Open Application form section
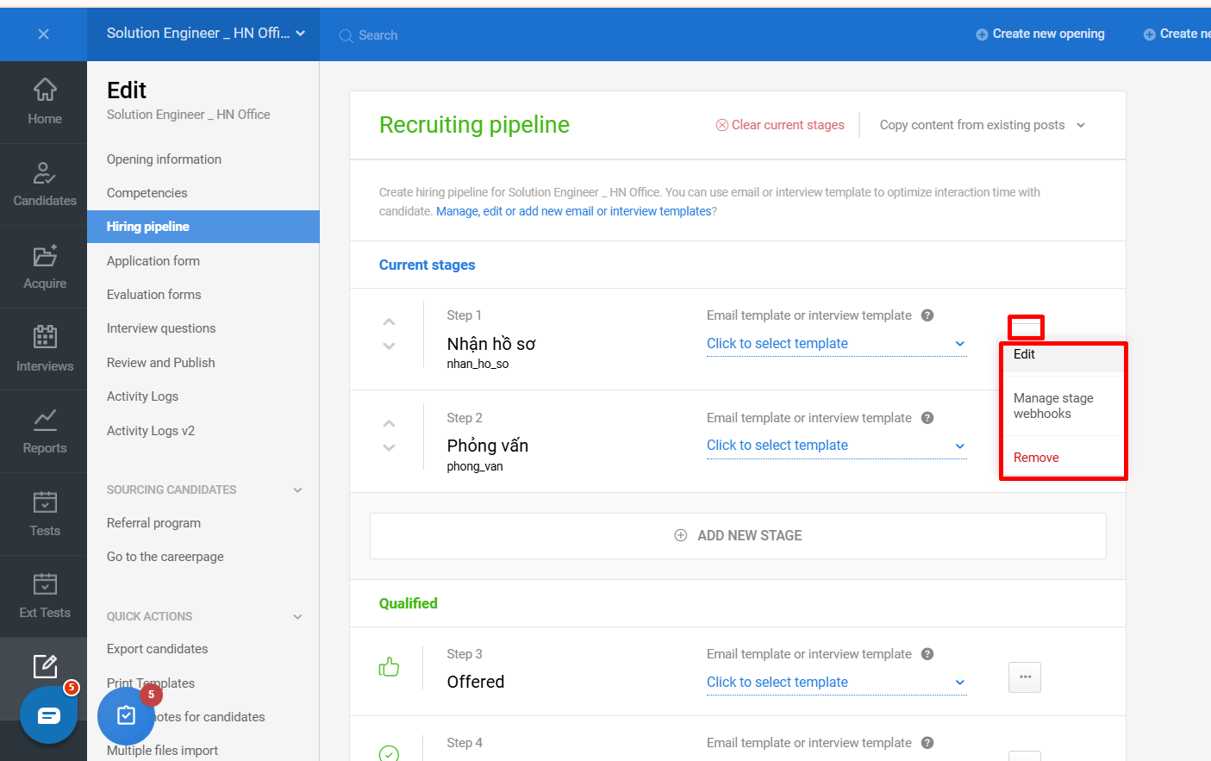The image size is (1211, 761). point(153,261)
